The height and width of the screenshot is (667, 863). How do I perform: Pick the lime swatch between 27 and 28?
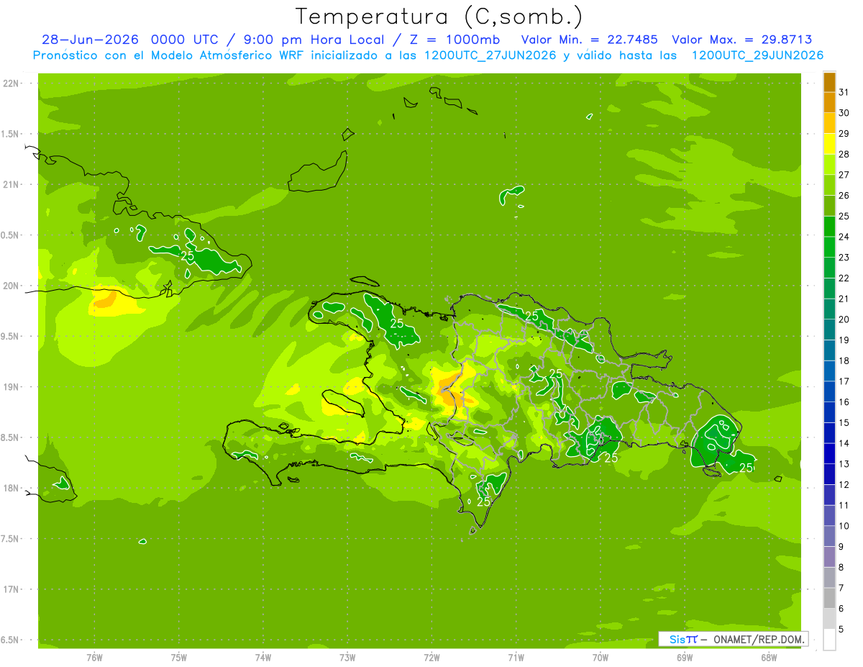click(x=829, y=165)
